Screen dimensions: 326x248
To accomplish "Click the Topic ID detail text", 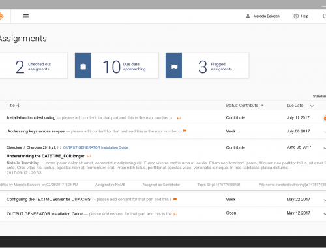I will coord(219,185).
